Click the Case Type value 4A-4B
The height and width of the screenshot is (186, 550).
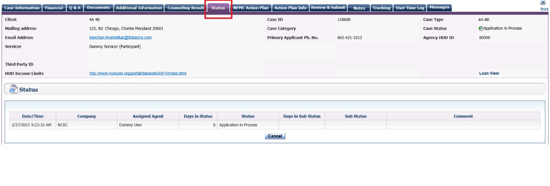[x=483, y=20]
